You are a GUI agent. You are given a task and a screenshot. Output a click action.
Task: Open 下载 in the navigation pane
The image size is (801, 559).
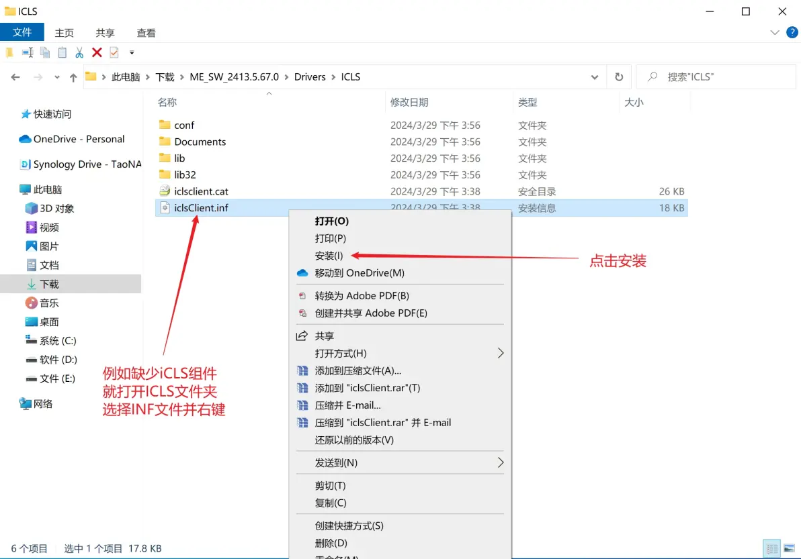49,284
